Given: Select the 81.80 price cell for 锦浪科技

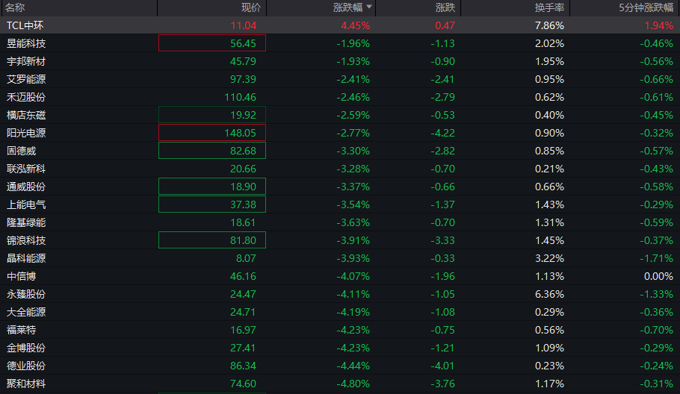Looking at the screenshot, I should pos(212,240).
